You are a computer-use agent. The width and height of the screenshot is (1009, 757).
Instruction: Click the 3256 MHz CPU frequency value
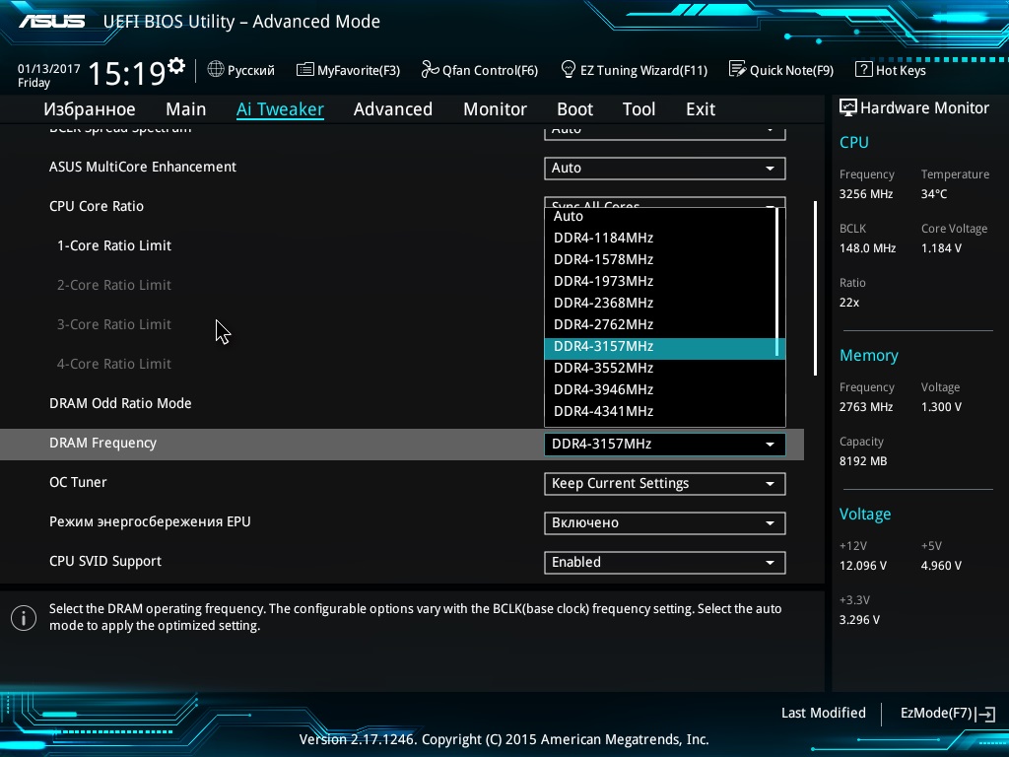tap(865, 194)
